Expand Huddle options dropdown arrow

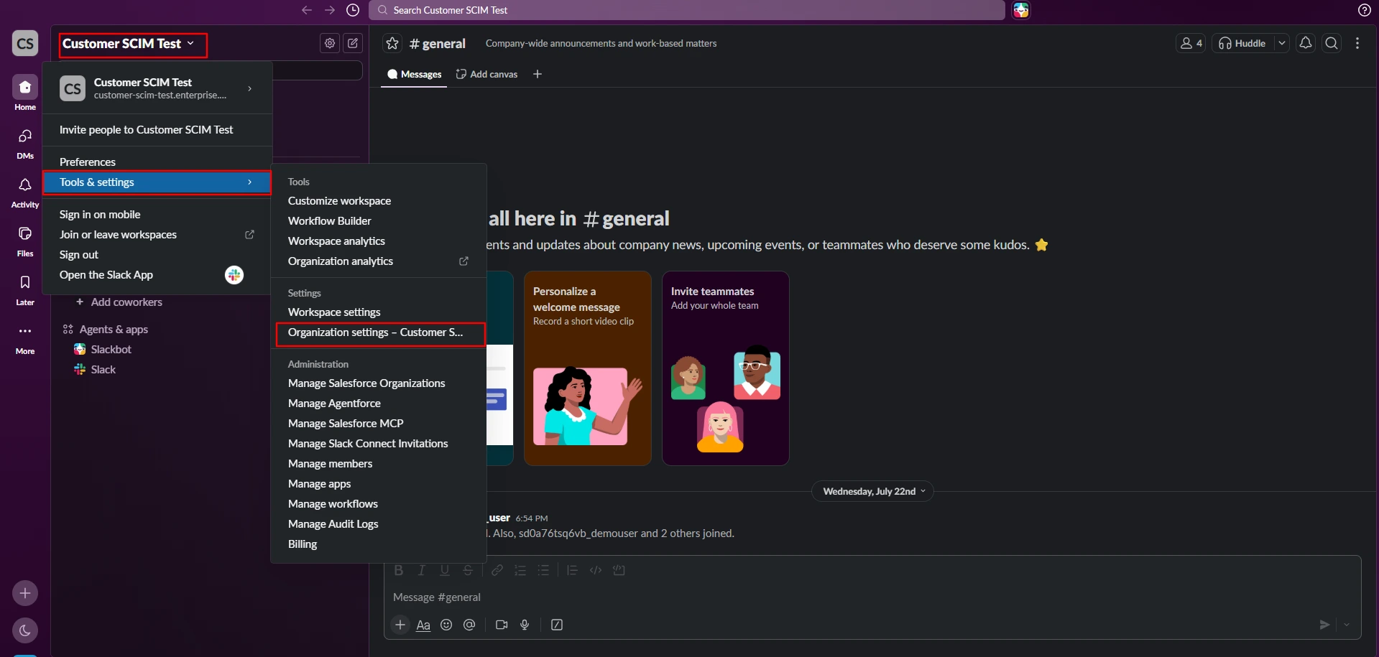pyautogui.click(x=1281, y=43)
